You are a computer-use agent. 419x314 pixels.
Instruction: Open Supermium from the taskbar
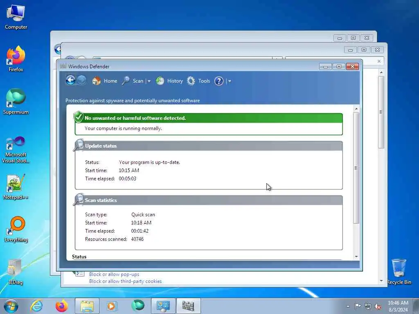pos(137,305)
